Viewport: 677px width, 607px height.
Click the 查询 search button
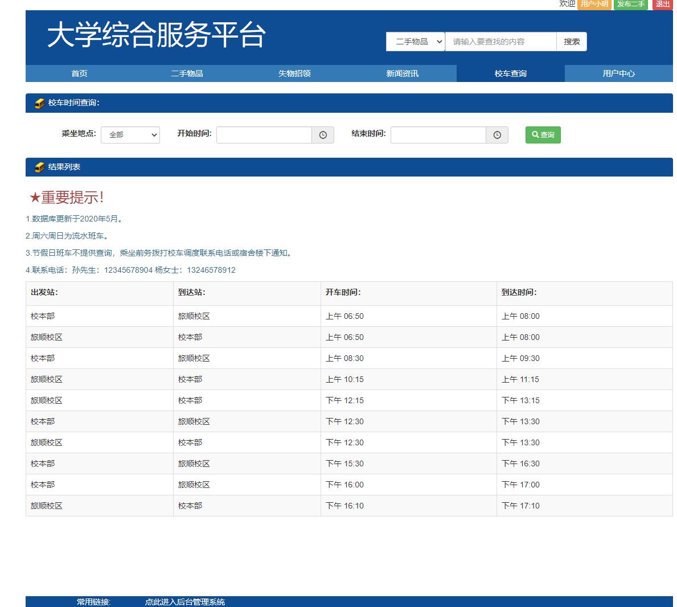[x=543, y=135]
